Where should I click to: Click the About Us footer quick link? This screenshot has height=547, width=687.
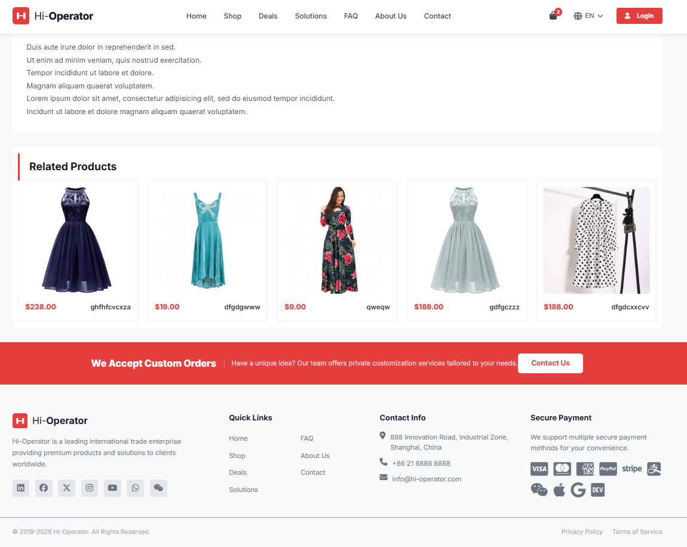[x=315, y=456]
